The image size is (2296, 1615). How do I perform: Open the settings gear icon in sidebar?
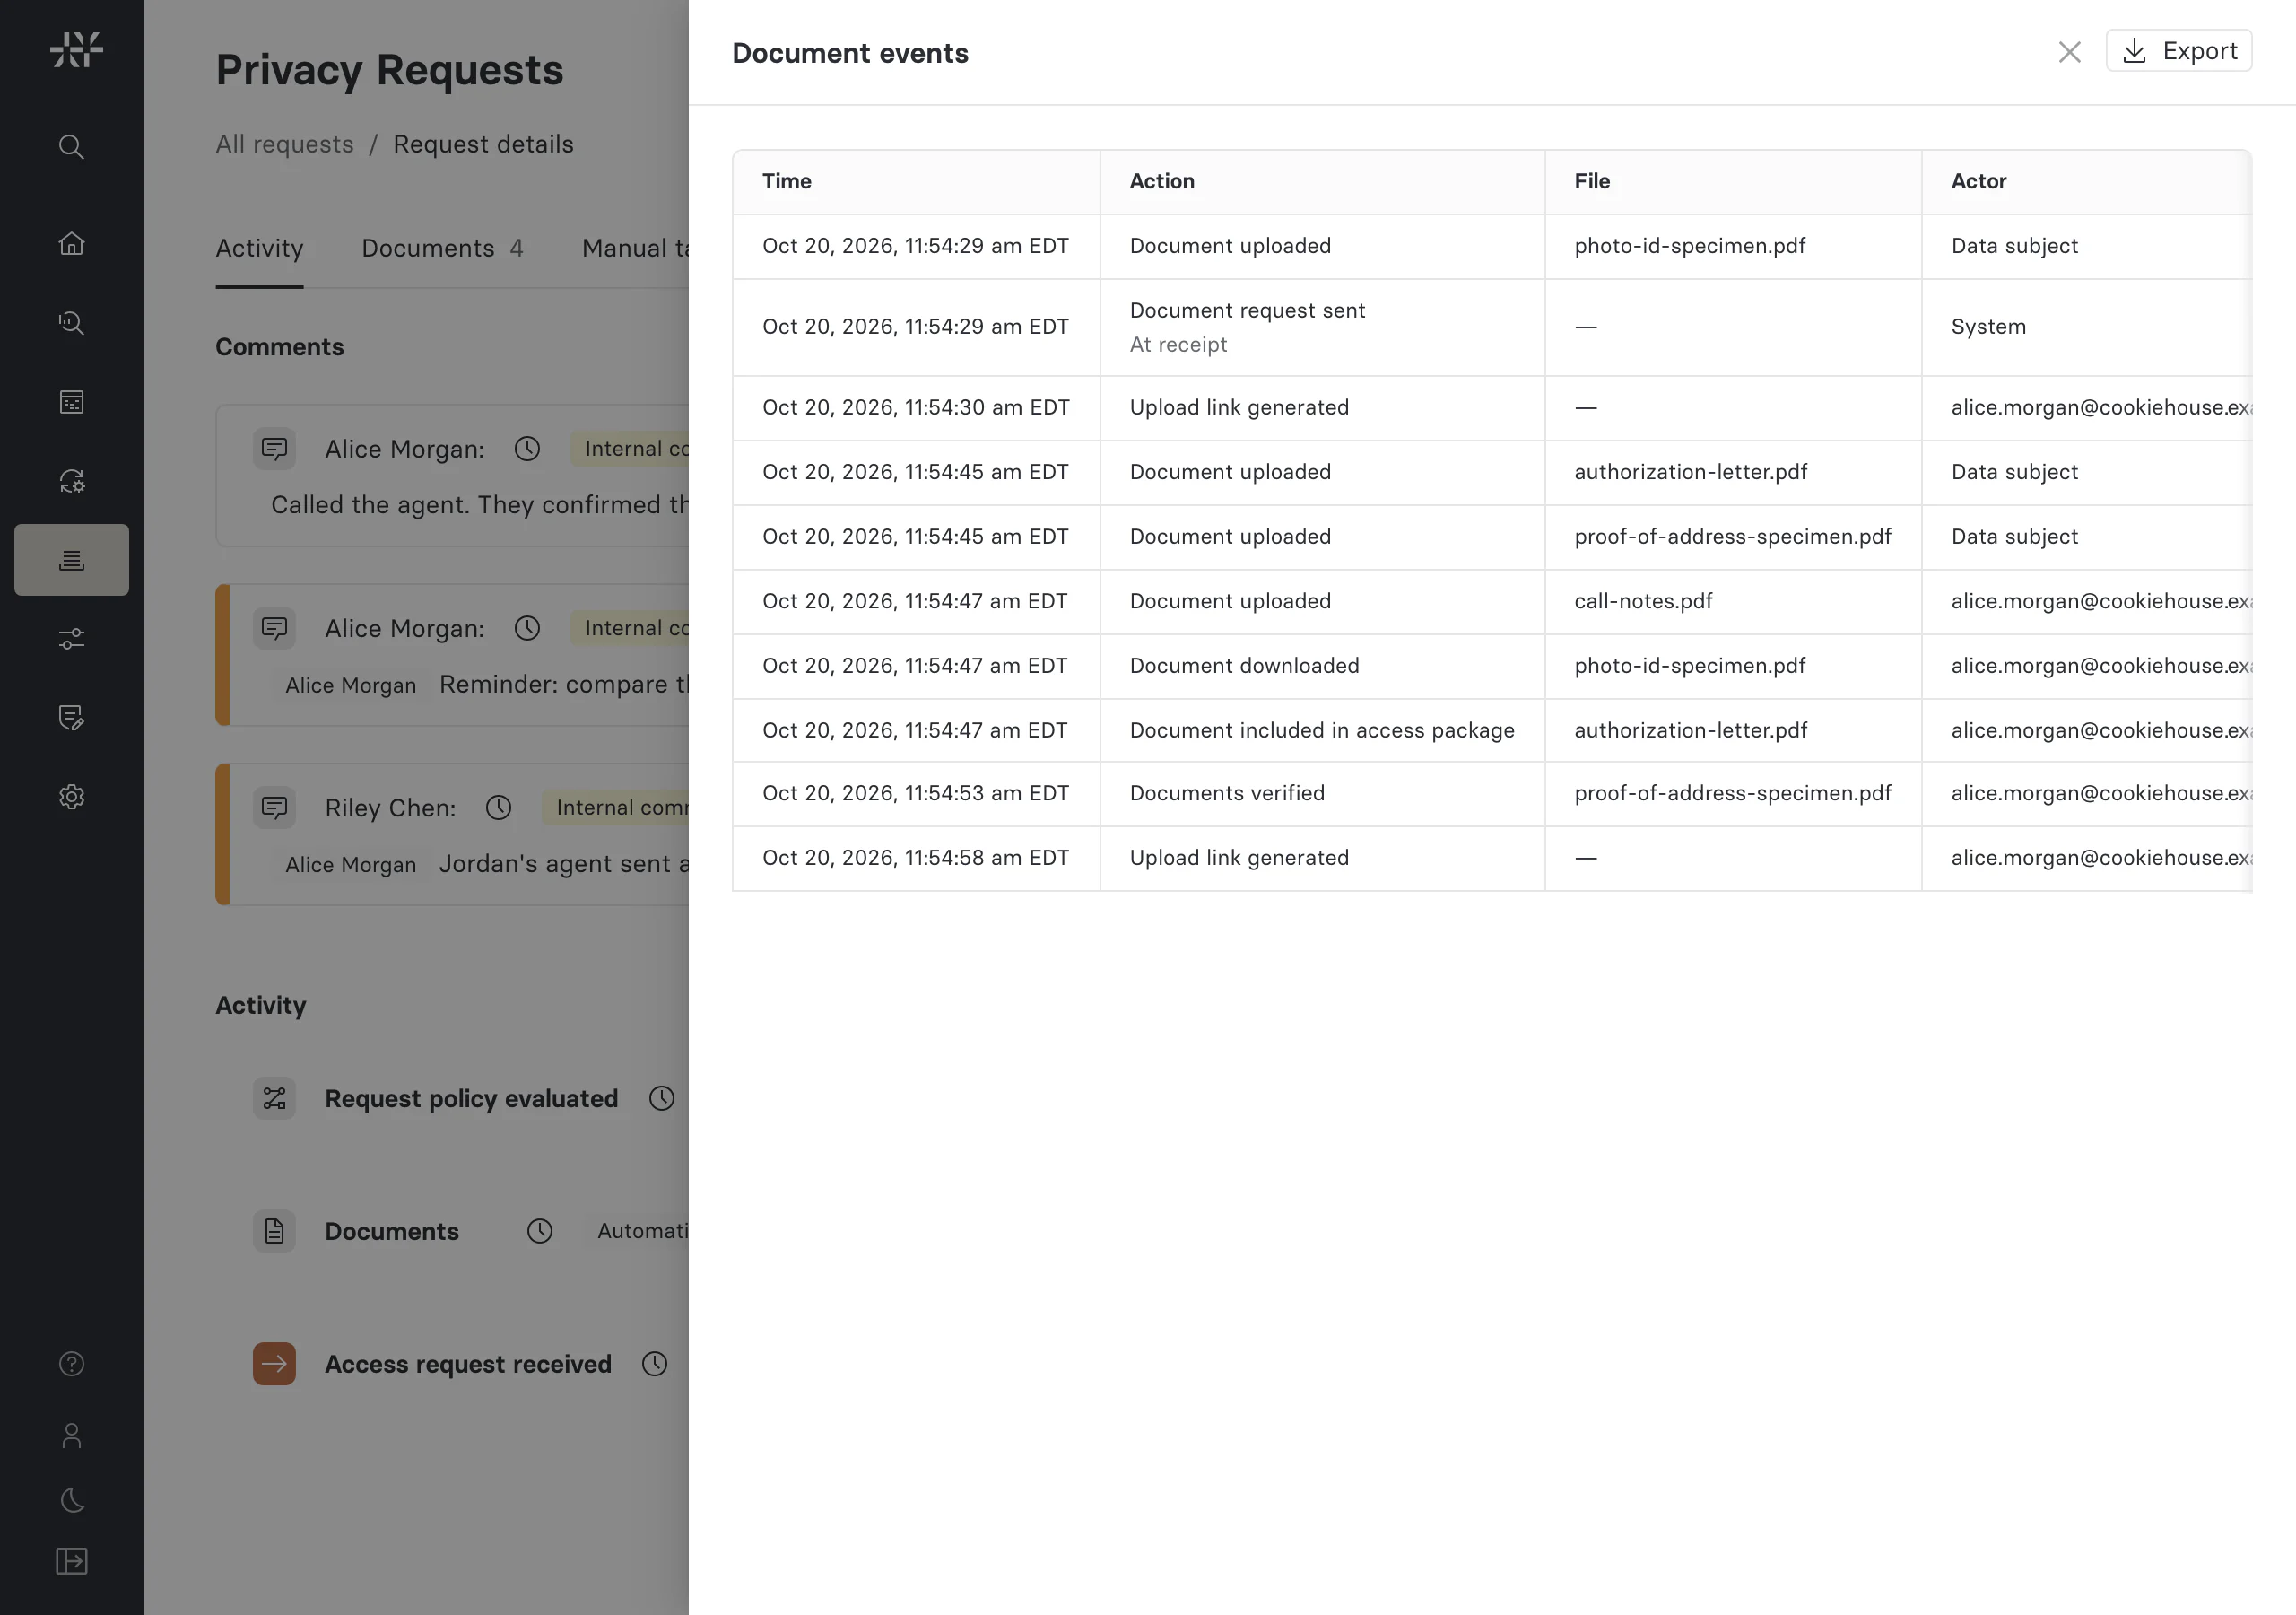[x=71, y=797]
